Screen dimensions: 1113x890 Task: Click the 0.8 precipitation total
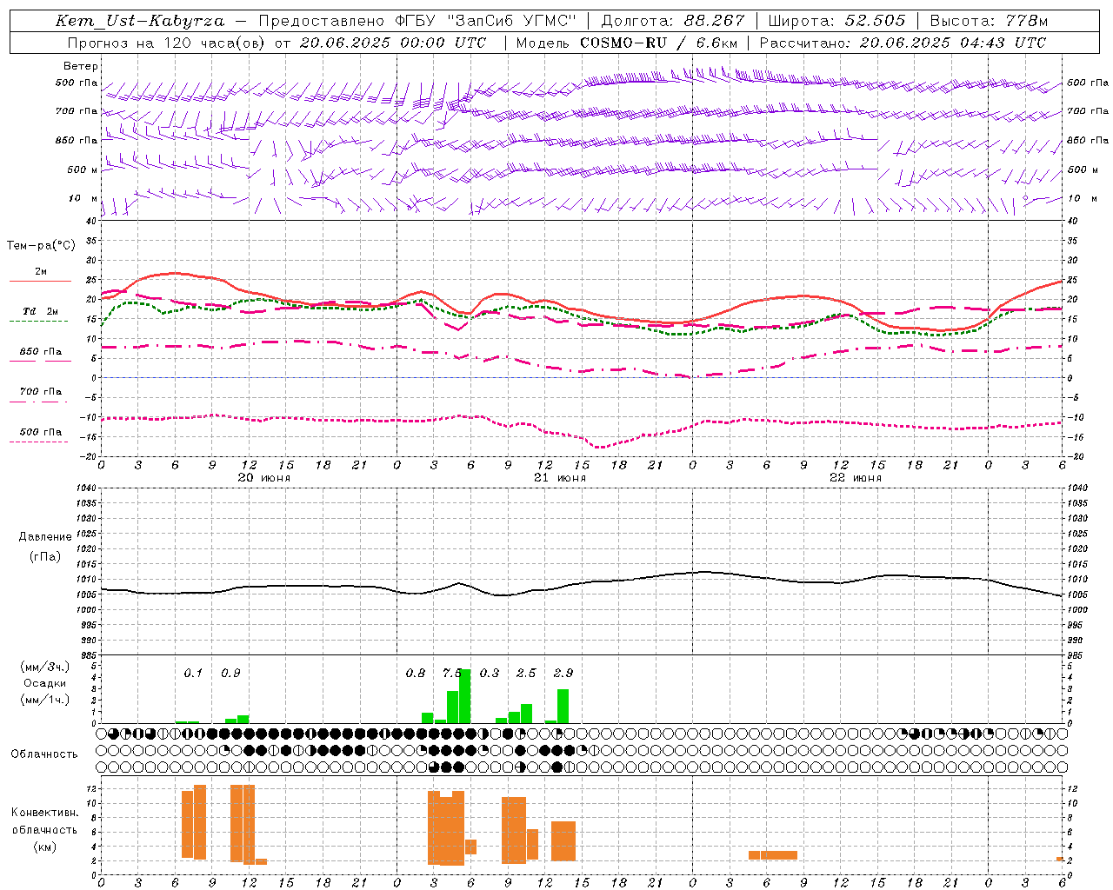(x=416, y=673)
